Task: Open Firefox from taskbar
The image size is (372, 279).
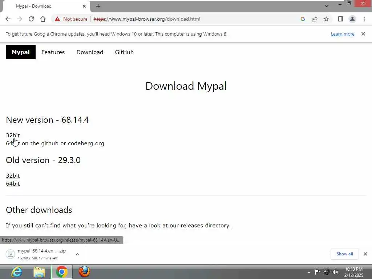Action: [x=84, y=272]
